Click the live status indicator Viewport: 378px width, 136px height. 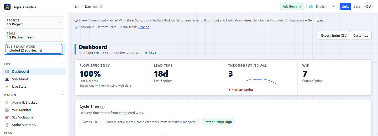click(151, 53)
